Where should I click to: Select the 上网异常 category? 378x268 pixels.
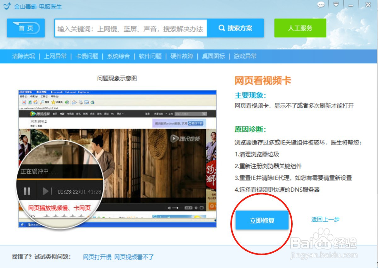tap(56, 56)
